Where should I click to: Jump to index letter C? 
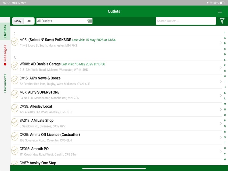(x=225, y=49)
